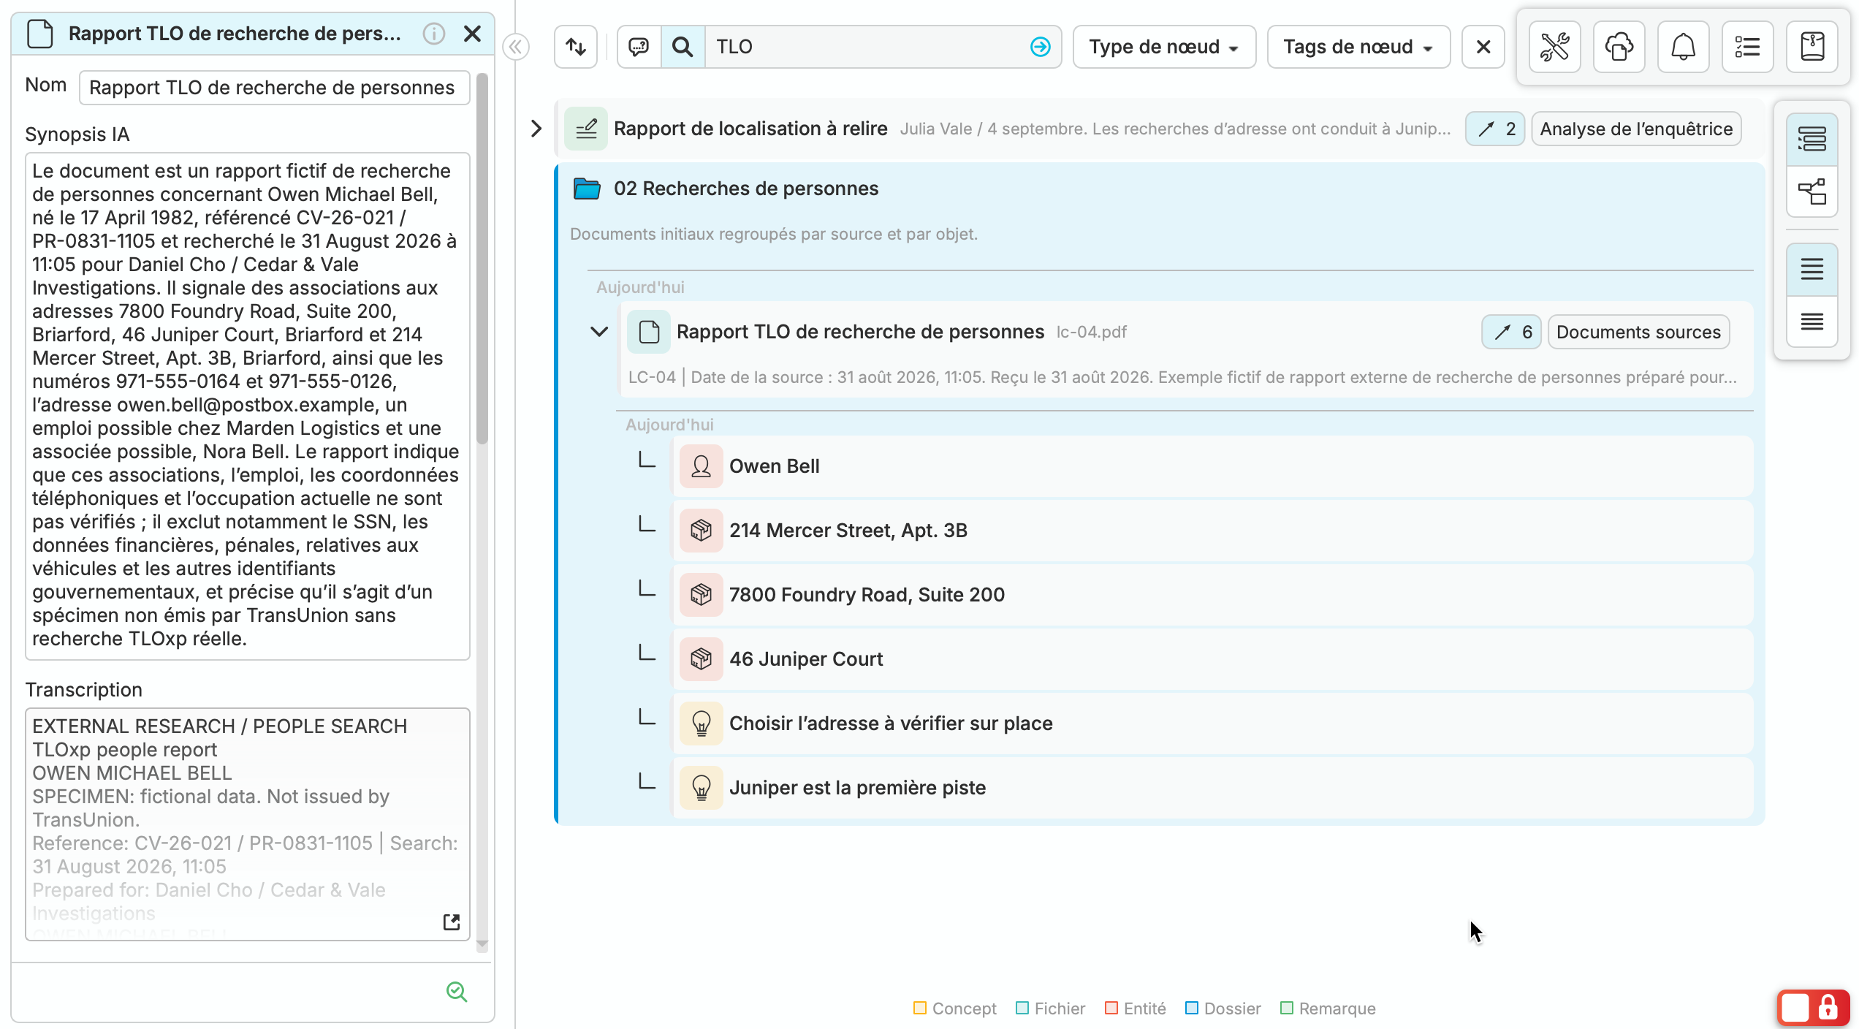Click the cloud sync icon
1859x1029 pixels.
[x=1619, y=47]
